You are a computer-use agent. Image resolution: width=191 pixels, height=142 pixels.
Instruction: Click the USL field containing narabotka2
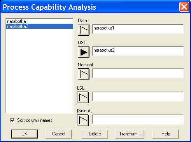138,51
